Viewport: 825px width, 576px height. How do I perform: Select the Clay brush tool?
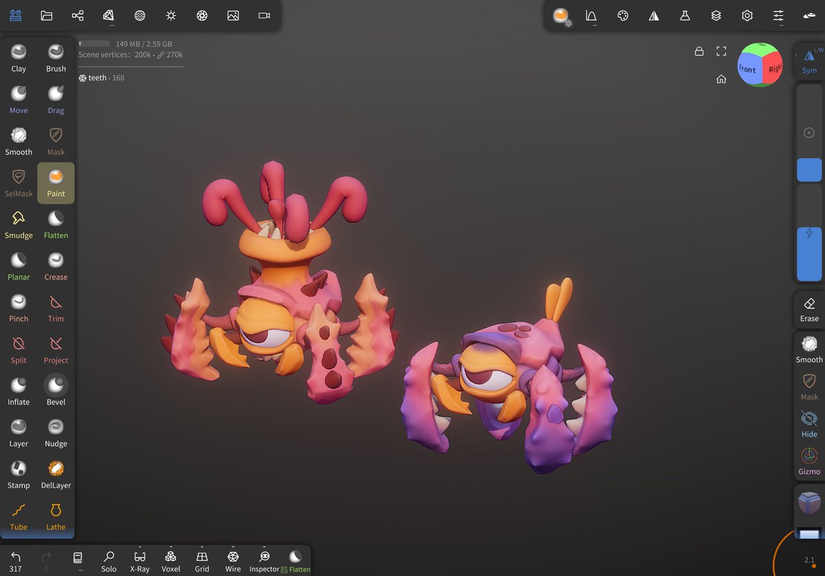(19, 58)
